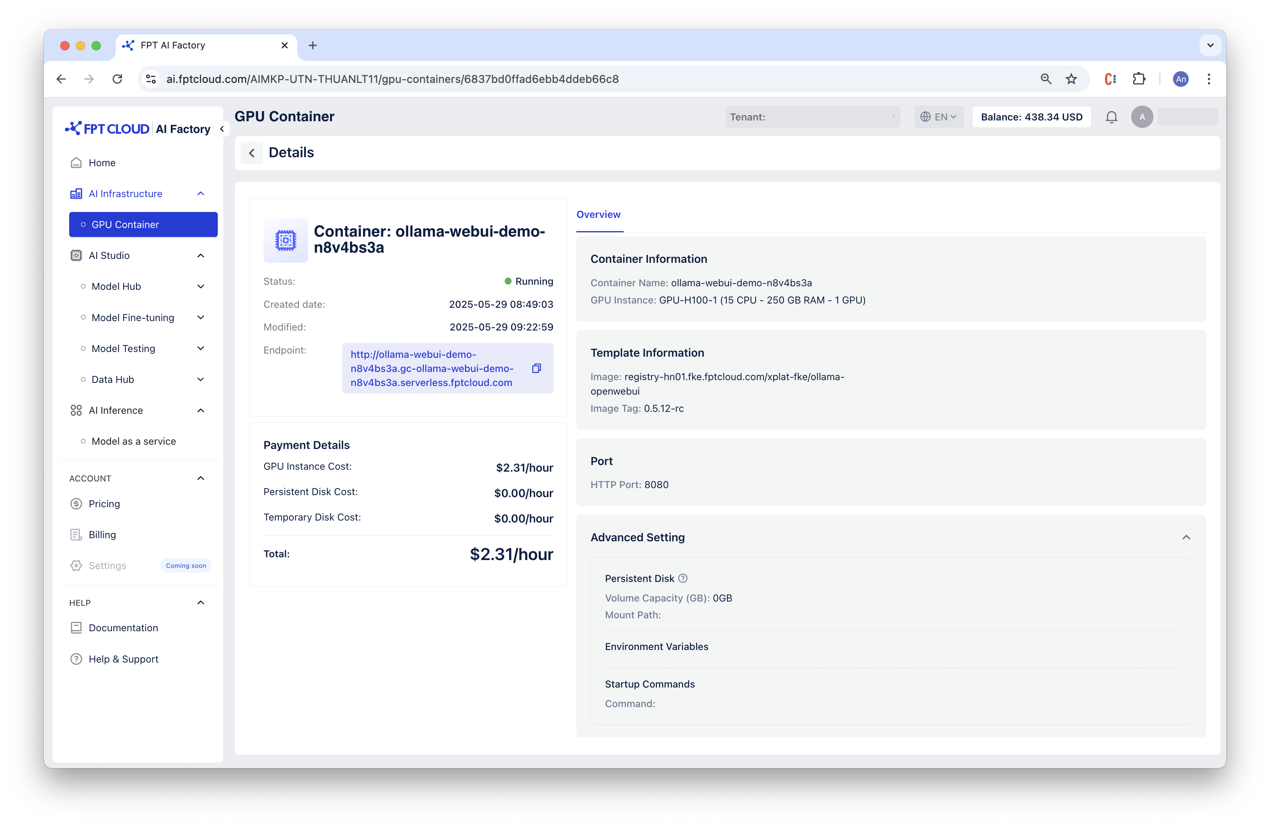Bookmark this page with the star icon
Viewport: 1270px width, 826px height.
click(x=1071, y=79)
